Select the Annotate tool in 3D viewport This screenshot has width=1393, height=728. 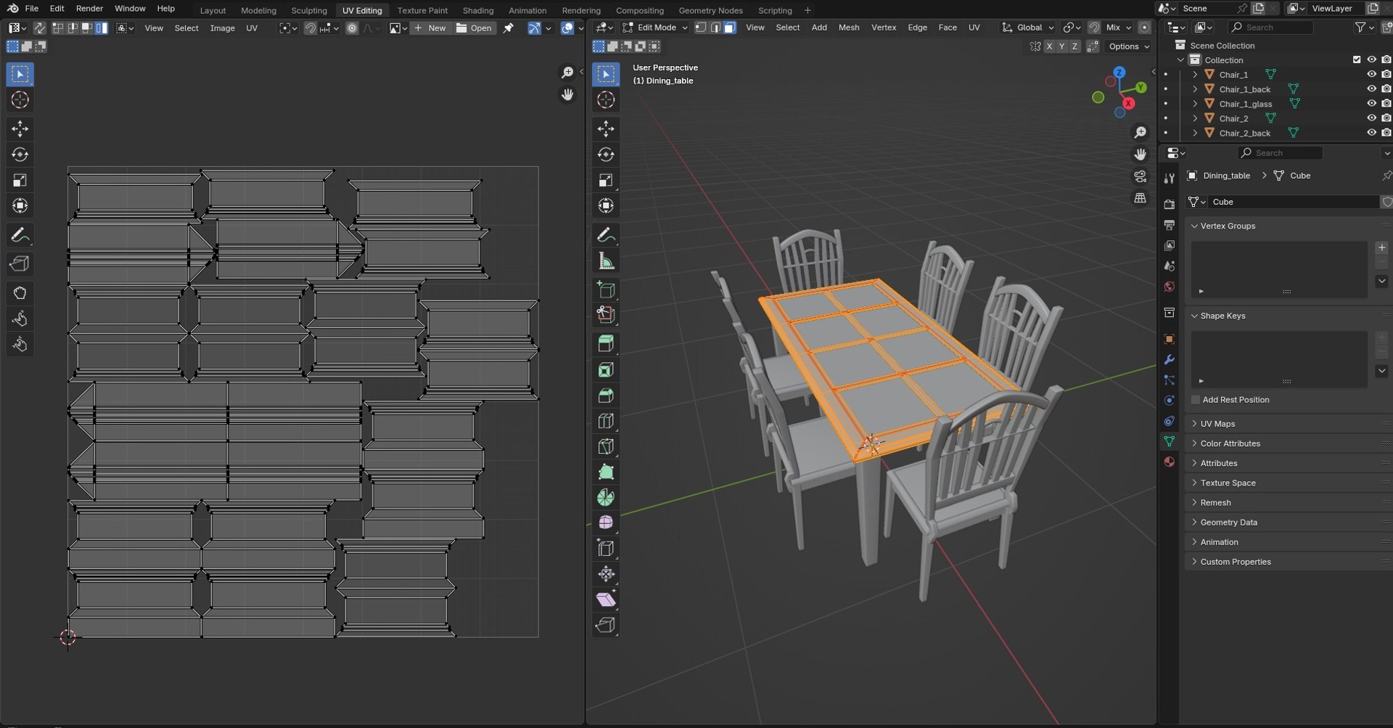[606, 235]
